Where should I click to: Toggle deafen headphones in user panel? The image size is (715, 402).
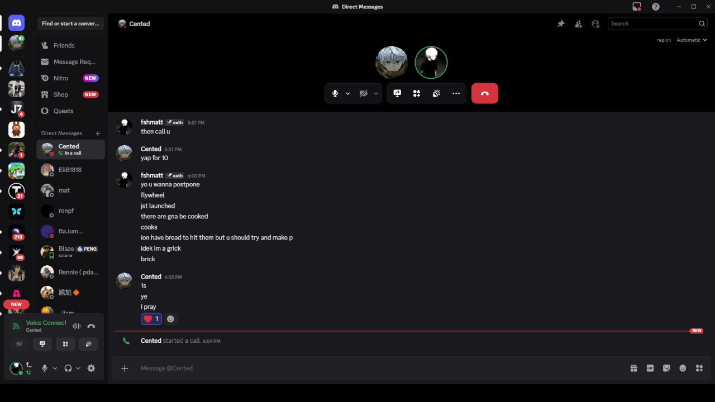coord(68,368)
